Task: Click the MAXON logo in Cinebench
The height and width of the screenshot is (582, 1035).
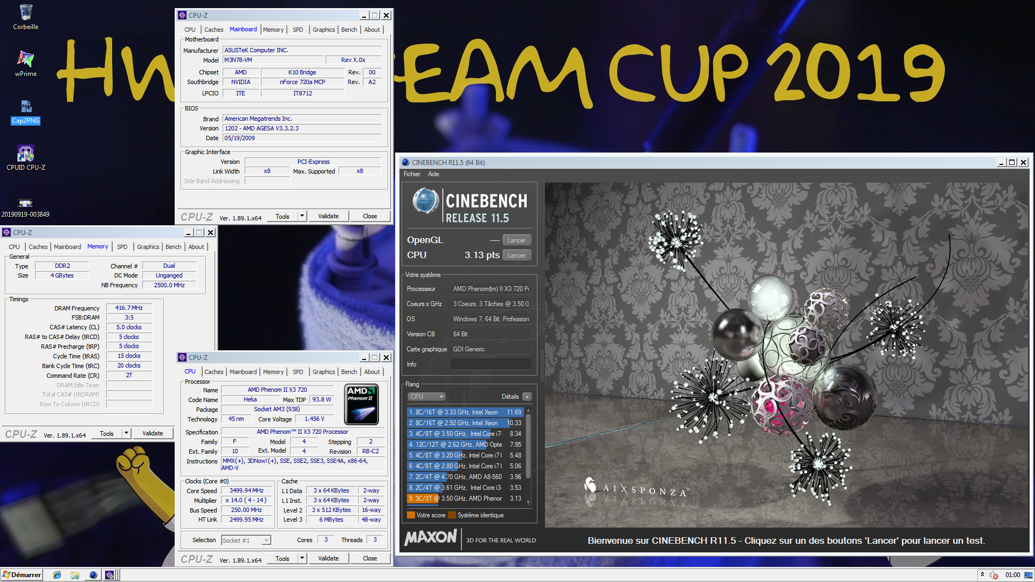Action: click(431, 537)
